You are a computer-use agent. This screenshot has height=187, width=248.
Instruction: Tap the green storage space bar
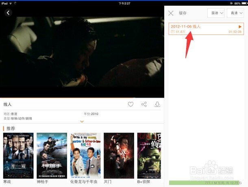tap(204, 183)
